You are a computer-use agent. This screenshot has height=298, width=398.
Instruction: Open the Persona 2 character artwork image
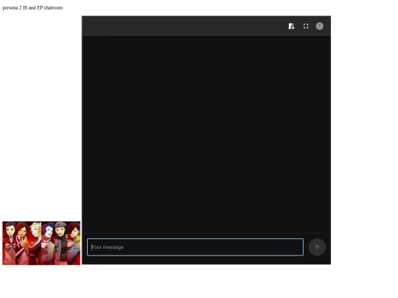[x=41, y=243]
